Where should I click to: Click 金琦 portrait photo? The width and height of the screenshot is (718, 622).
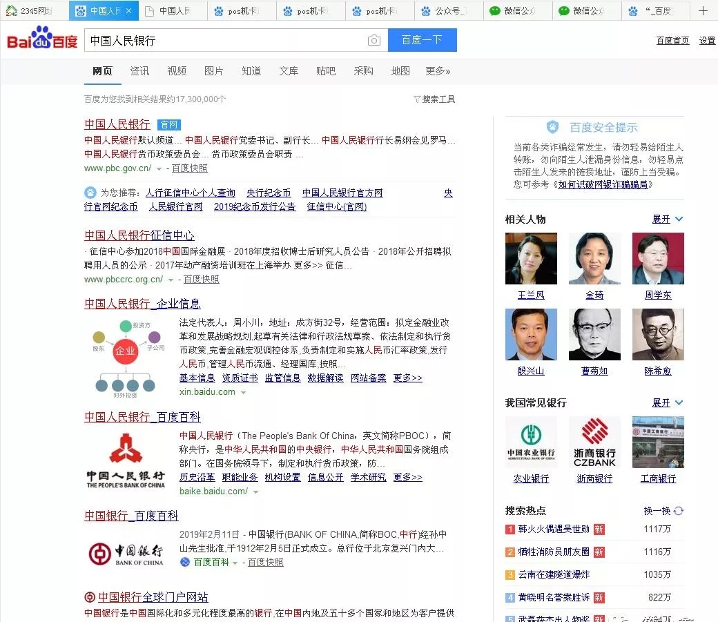pos(594,258)
